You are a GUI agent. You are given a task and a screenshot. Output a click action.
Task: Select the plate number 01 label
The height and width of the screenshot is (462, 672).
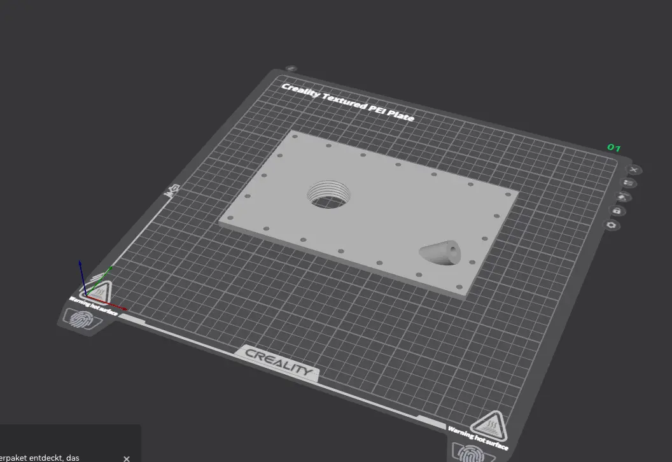point(613,148)
